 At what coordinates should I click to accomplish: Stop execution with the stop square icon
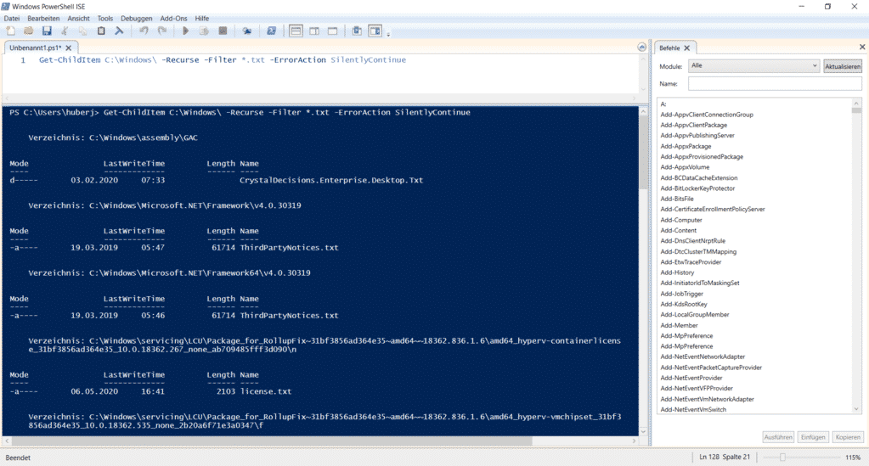coord(223,31)
